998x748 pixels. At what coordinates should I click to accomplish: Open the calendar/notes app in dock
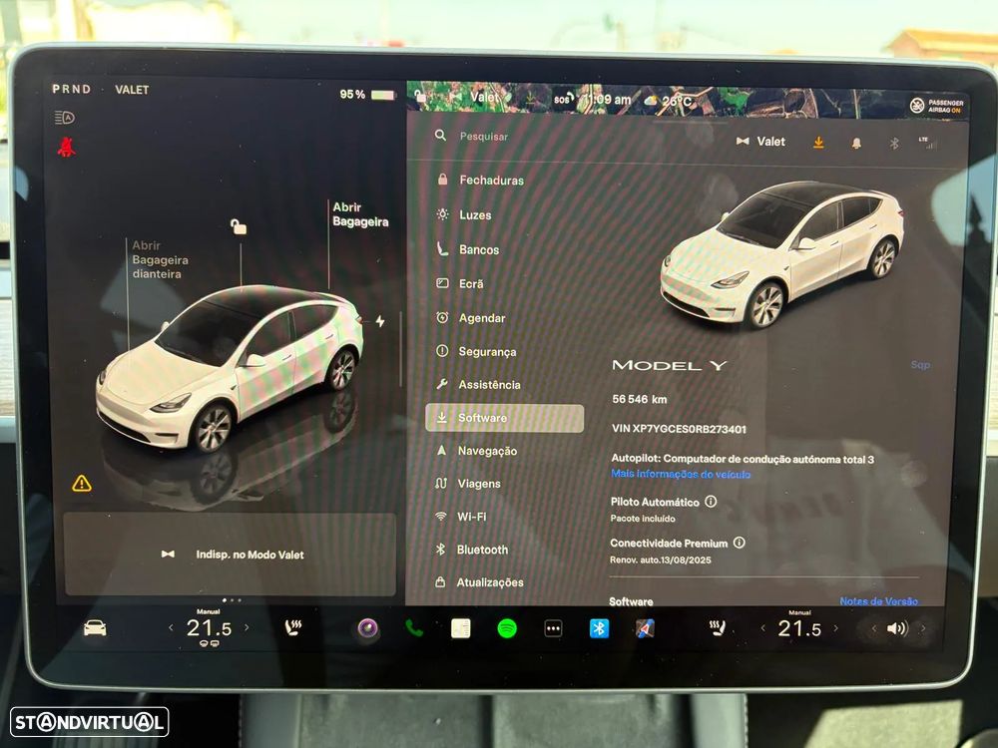tap(461, 628)
